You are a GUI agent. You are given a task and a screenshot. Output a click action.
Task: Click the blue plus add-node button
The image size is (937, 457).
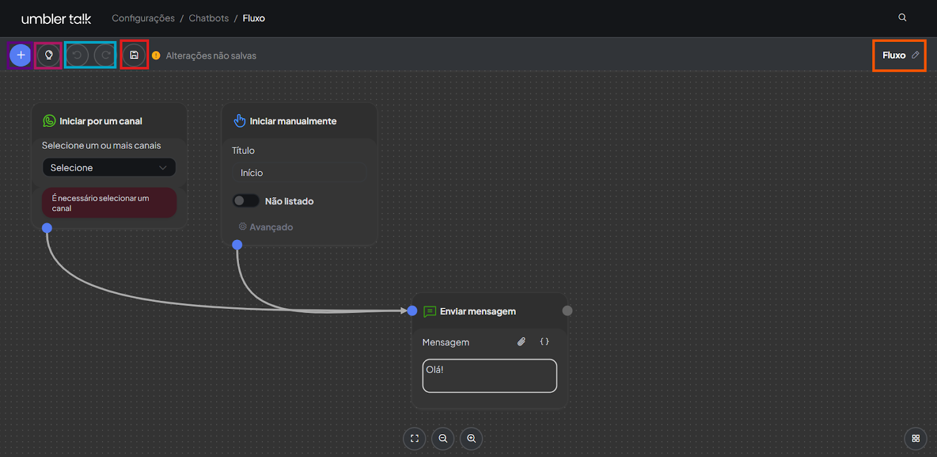coord(20,55)
